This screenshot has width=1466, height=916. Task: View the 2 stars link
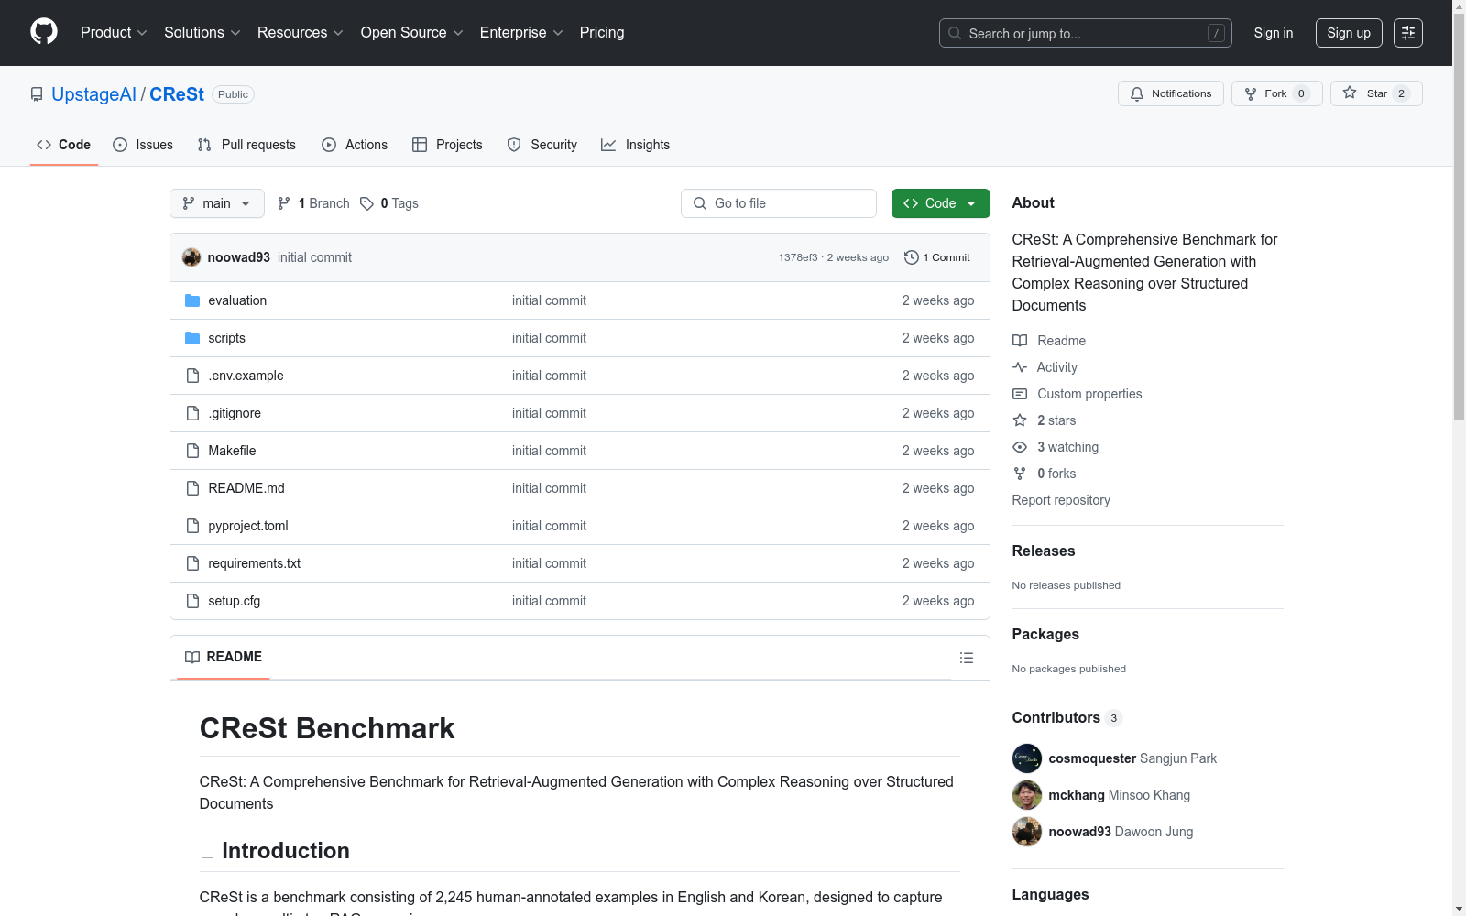[x=1045, y=420]
